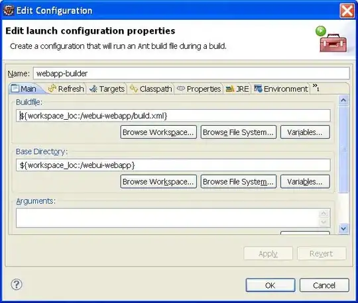Click the OK button
This screenshot has width=358, height=303.
click(270, 285)
